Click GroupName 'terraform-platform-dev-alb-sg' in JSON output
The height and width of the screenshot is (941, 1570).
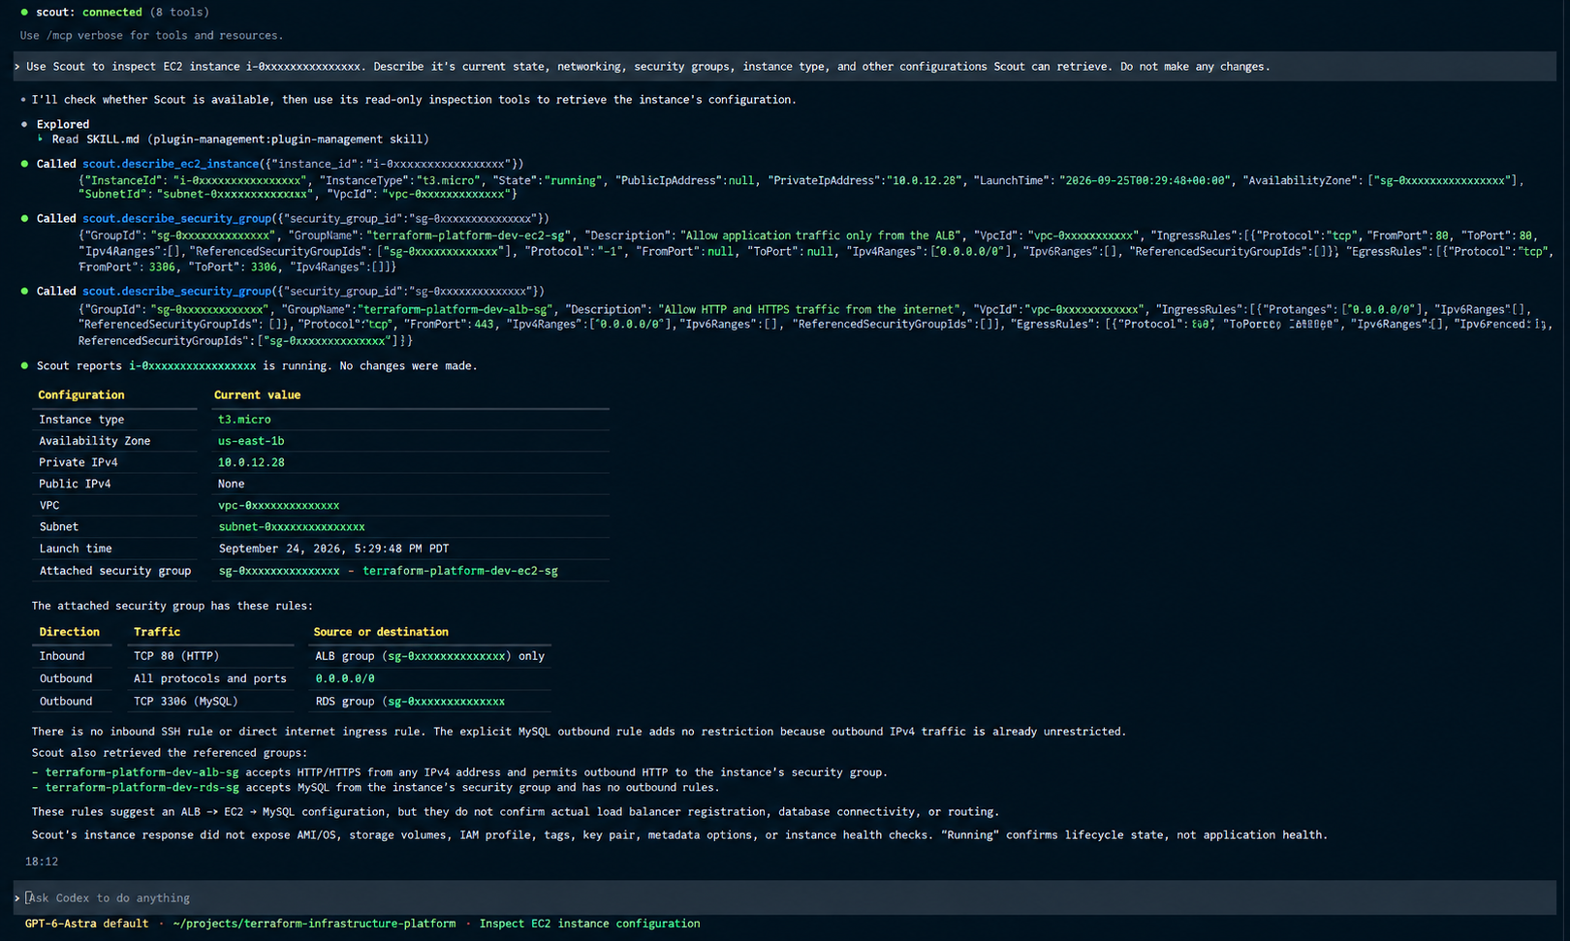tap(455, 309)
